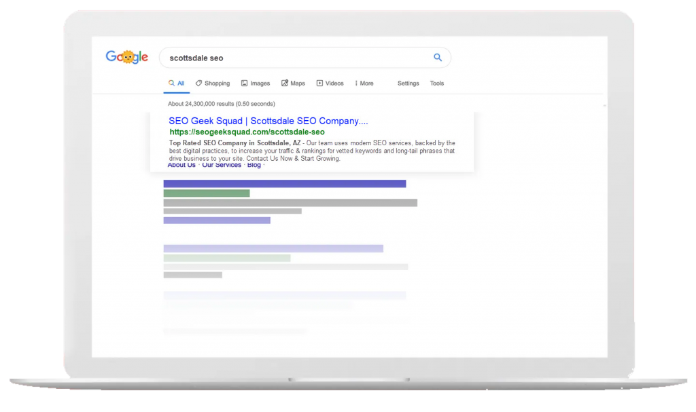Click inside the scottsdale seo search field

(272, 58)
